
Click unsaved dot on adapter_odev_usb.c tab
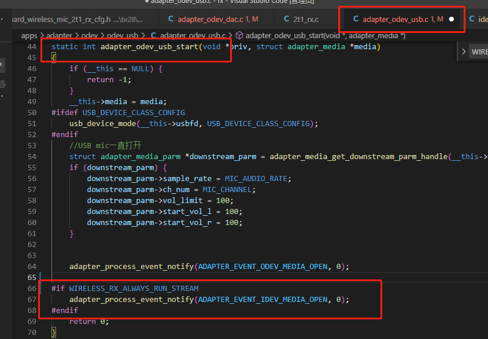click(451, 19)
